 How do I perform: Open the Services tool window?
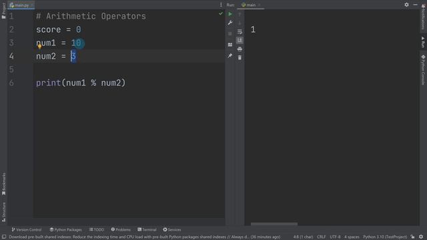[x=172, y=230]
